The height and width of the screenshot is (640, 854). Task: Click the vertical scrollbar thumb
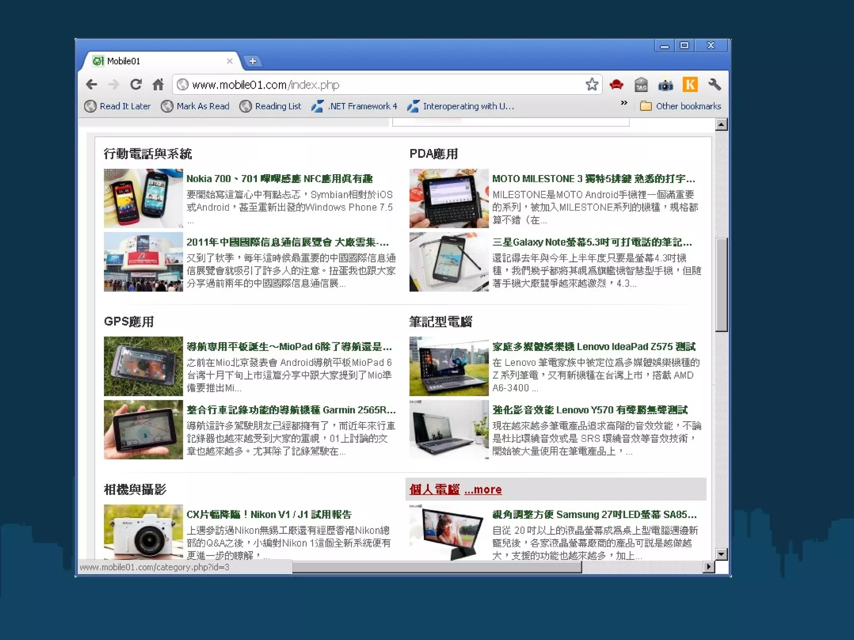pyautogui.click(x=721, y=285)
